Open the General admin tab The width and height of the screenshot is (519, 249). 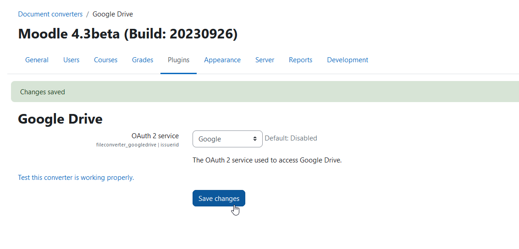[37, 60]
